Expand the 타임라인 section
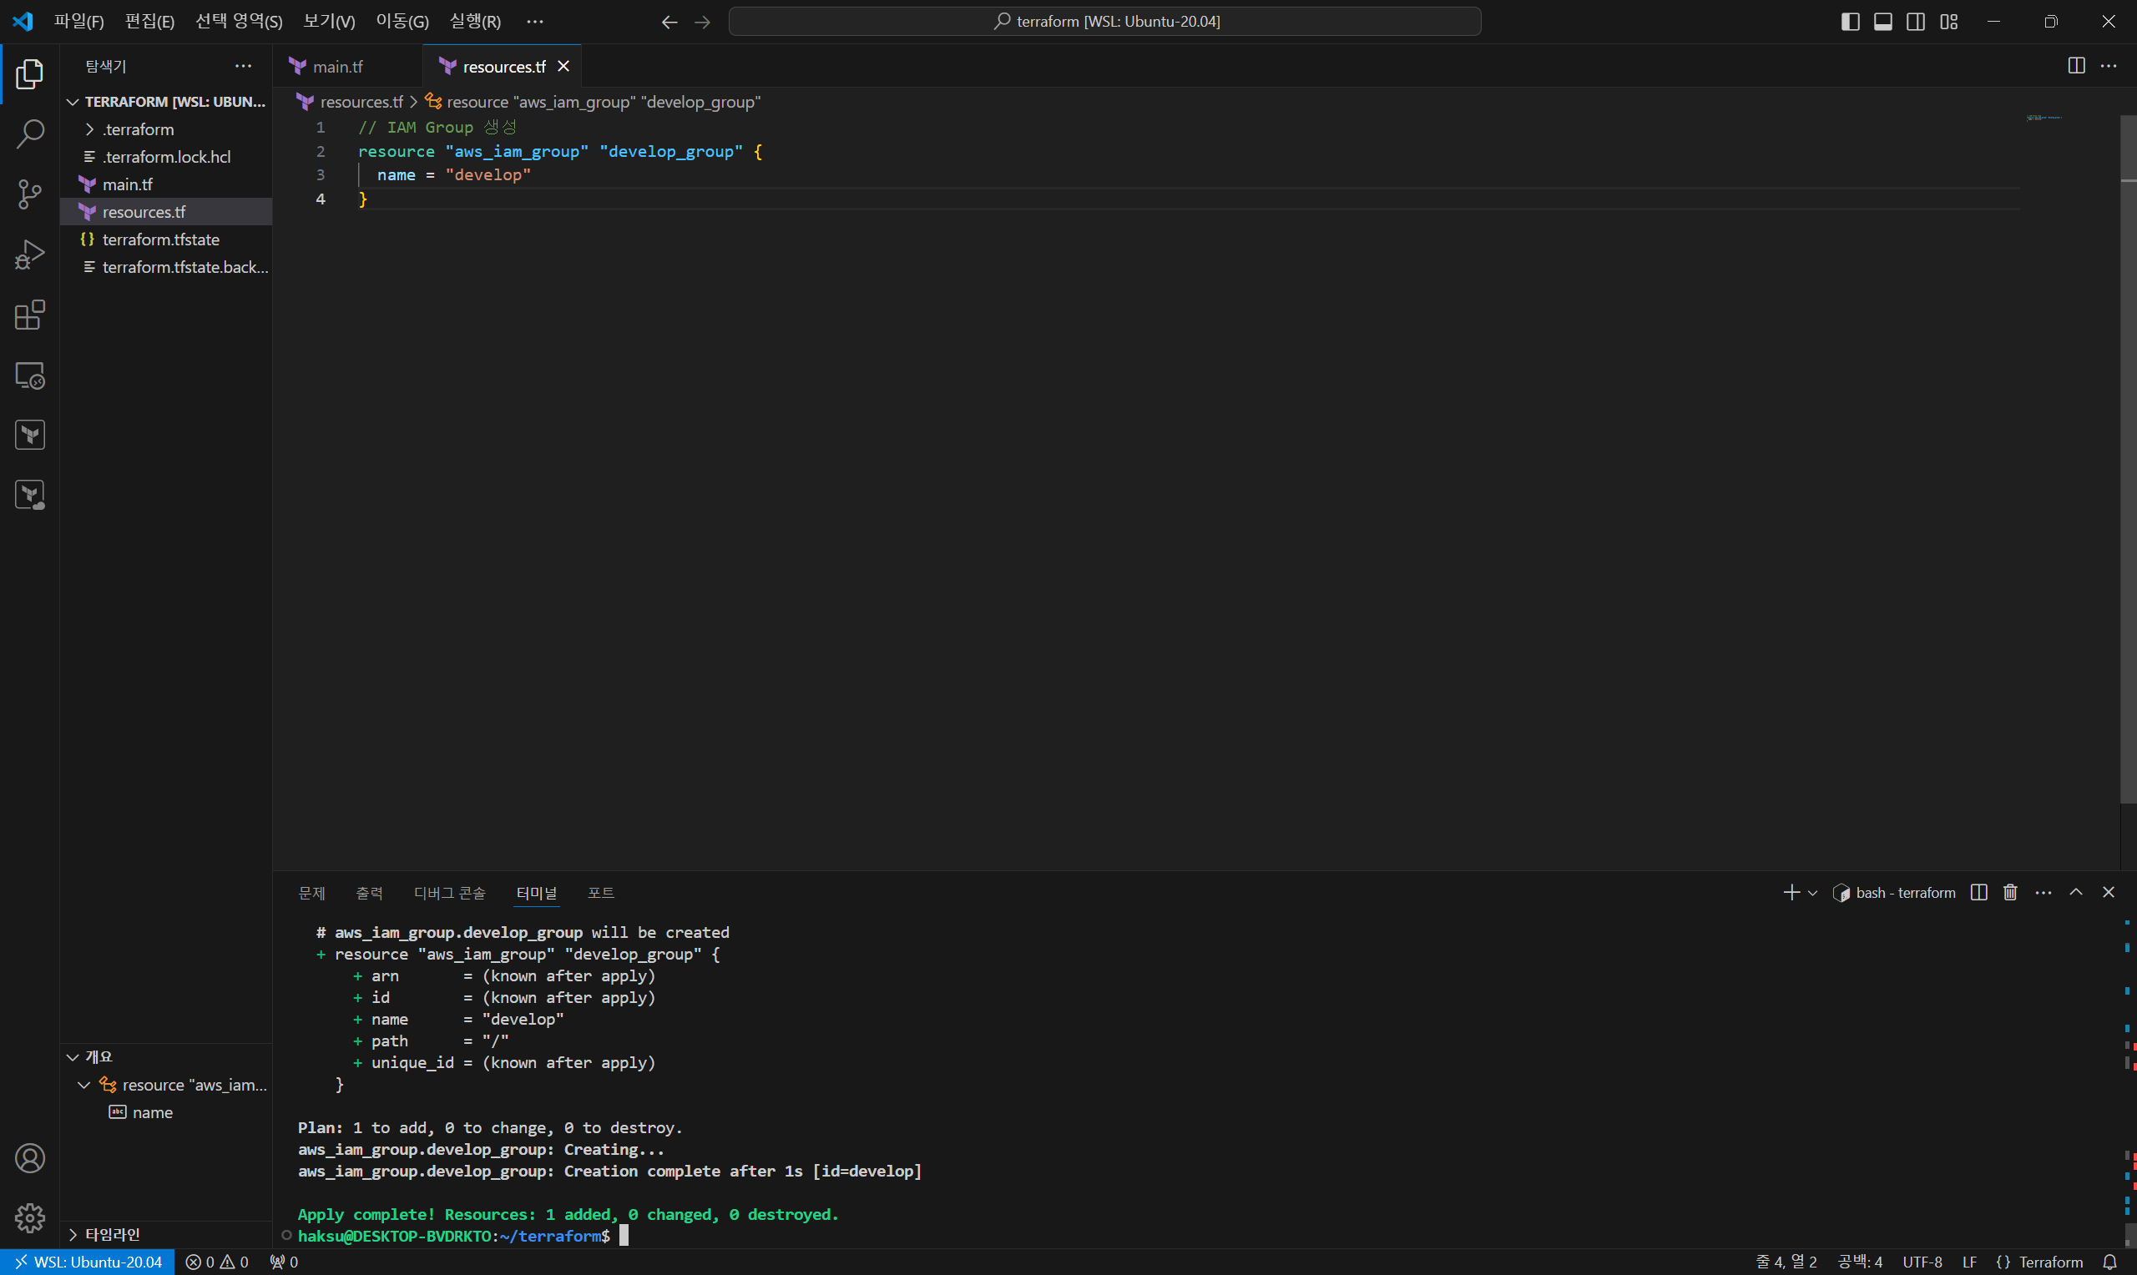Screen dimensions: 2137x1275 pyautogui.click(x=112, y=1235)
